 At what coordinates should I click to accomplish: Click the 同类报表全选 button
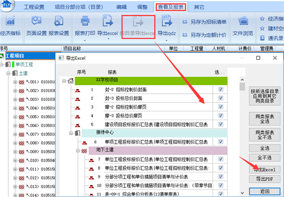pos(265,119)
